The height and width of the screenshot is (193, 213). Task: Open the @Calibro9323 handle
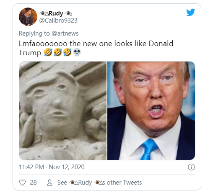point(58,21)
